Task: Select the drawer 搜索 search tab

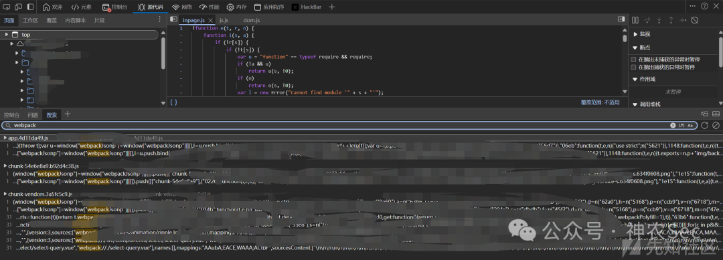Action: tap(52, 114)
